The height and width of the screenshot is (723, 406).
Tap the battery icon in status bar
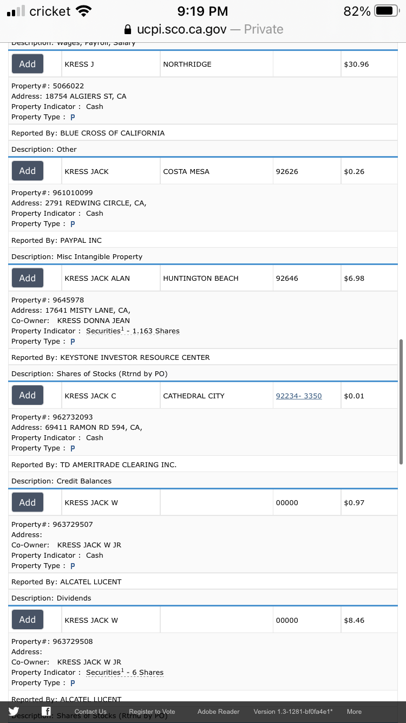[x=387, y=11]
